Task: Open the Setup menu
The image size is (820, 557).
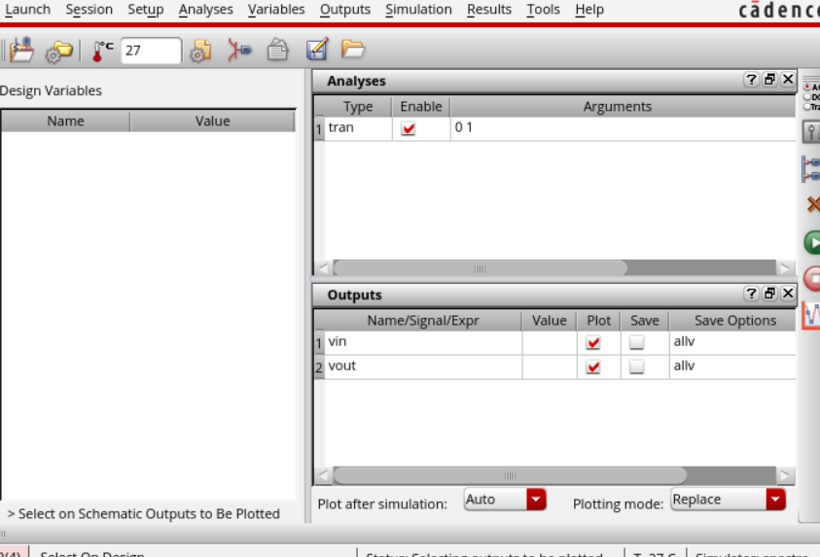Action: pos(145,10)
